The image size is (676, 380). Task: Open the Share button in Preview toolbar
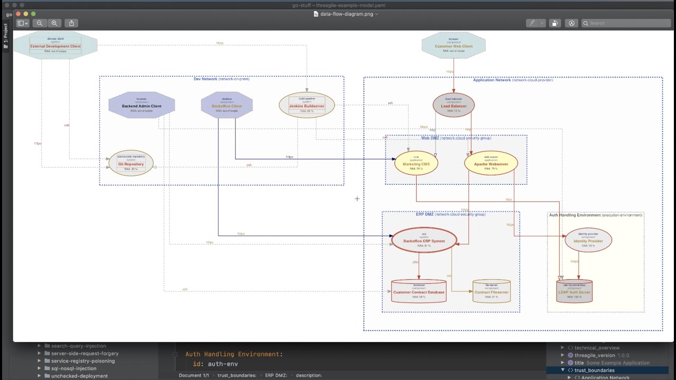pos(71,23)
